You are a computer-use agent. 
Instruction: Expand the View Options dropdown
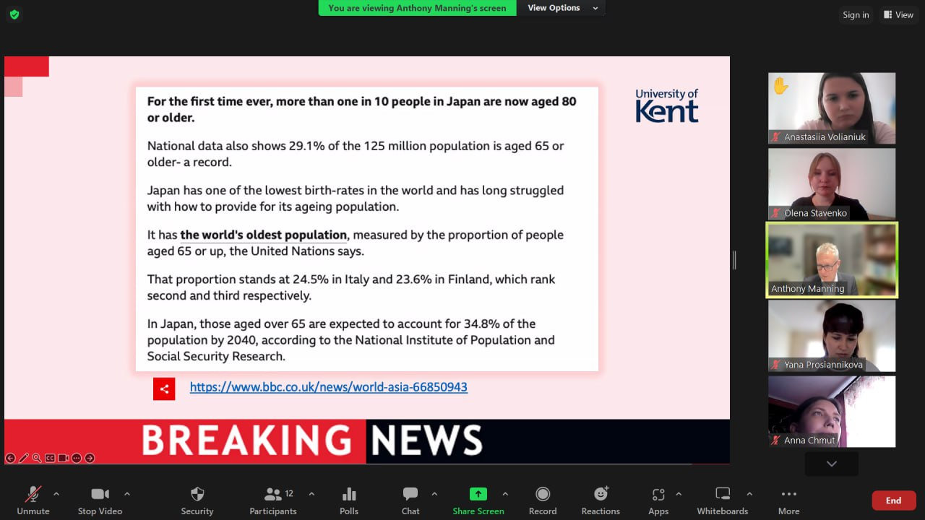point(562,8)
